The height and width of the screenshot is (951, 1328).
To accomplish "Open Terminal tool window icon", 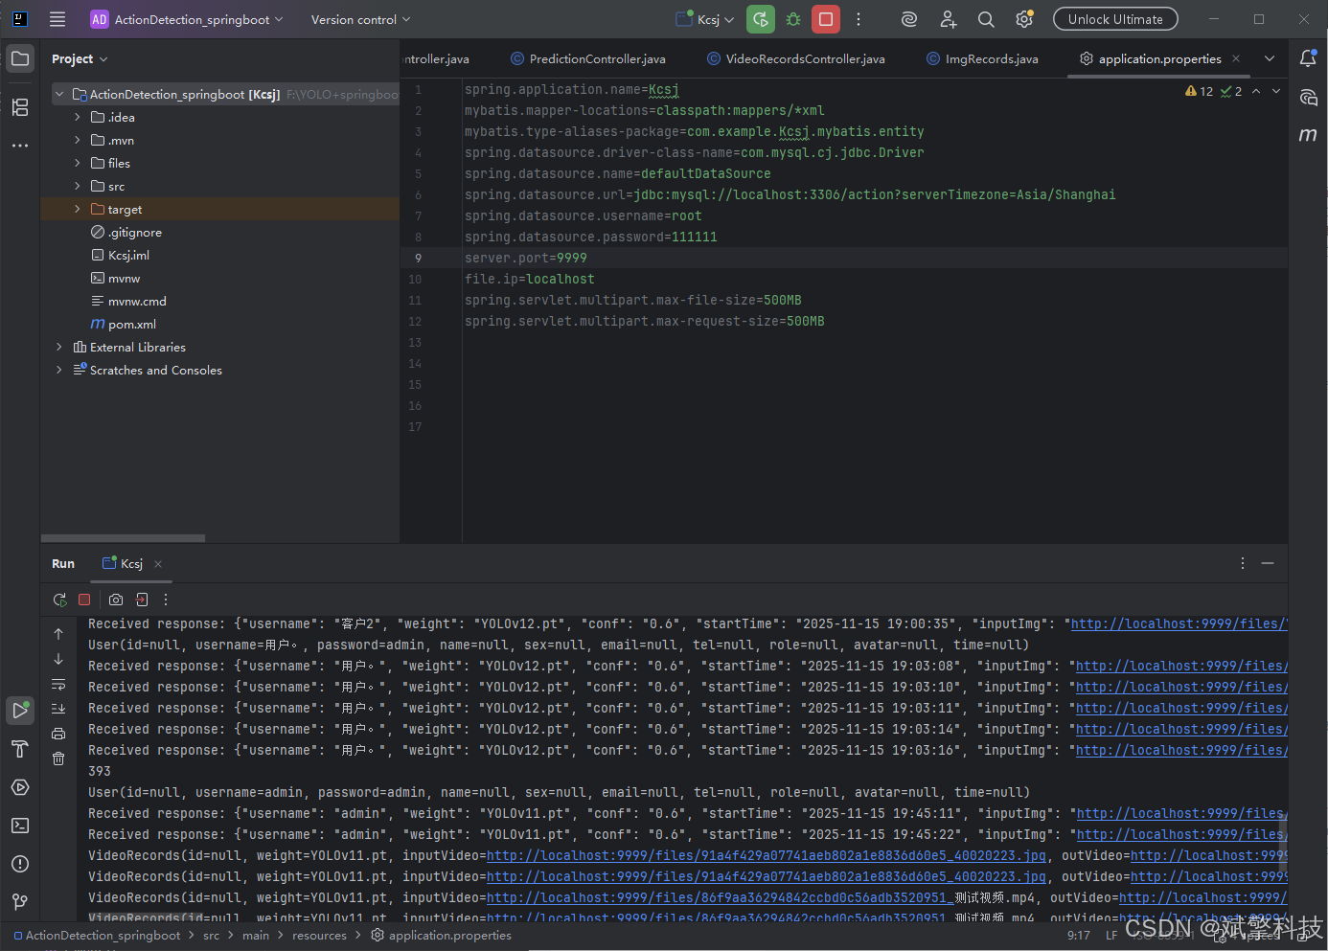I will 20,826.
